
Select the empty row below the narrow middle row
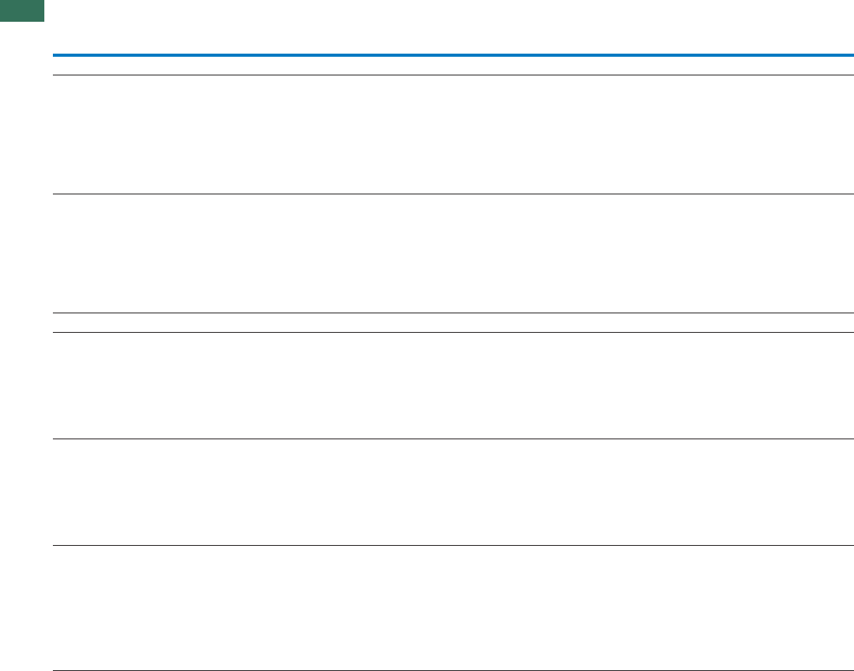453,386
